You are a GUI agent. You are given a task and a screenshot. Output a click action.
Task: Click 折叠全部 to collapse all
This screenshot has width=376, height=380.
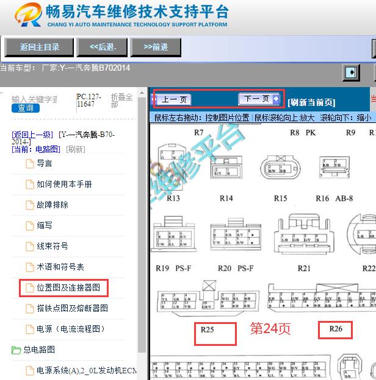121,100
